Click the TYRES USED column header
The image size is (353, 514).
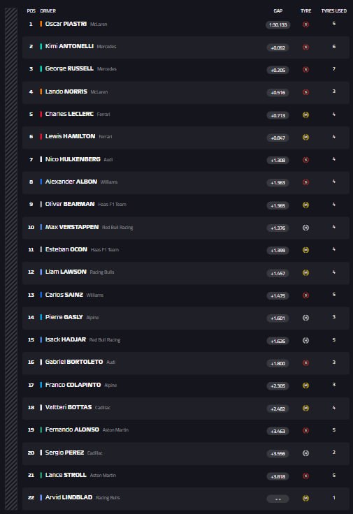coord(333,10)
